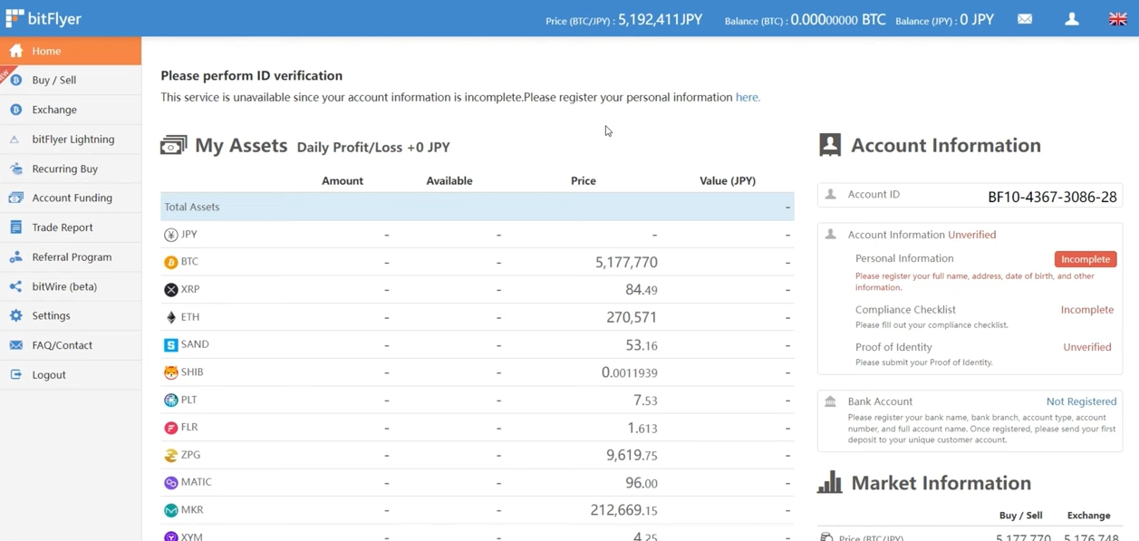Image resolution: width=1139 pixels, height=541 pixels.
Task: Click the JPY yen icon
Action: 170,235
